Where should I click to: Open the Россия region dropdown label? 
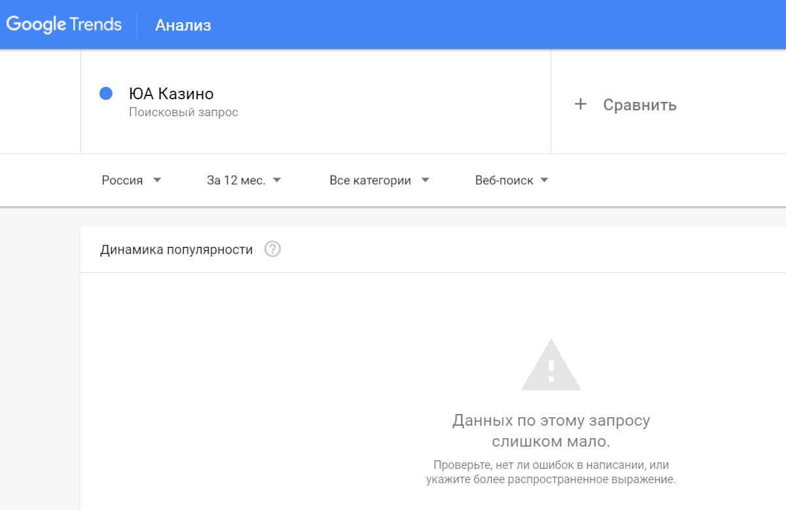coord(122,181)
